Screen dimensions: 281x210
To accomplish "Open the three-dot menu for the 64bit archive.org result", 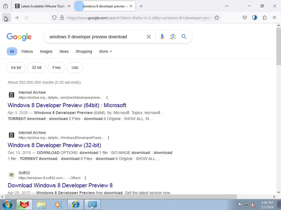I will (x=107, y=98).
